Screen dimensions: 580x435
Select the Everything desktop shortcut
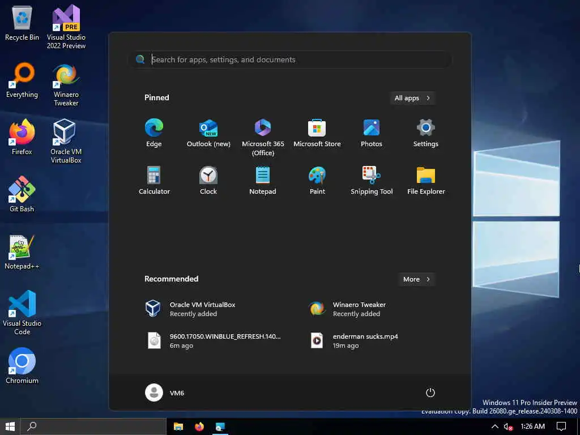tap(22, 80)
